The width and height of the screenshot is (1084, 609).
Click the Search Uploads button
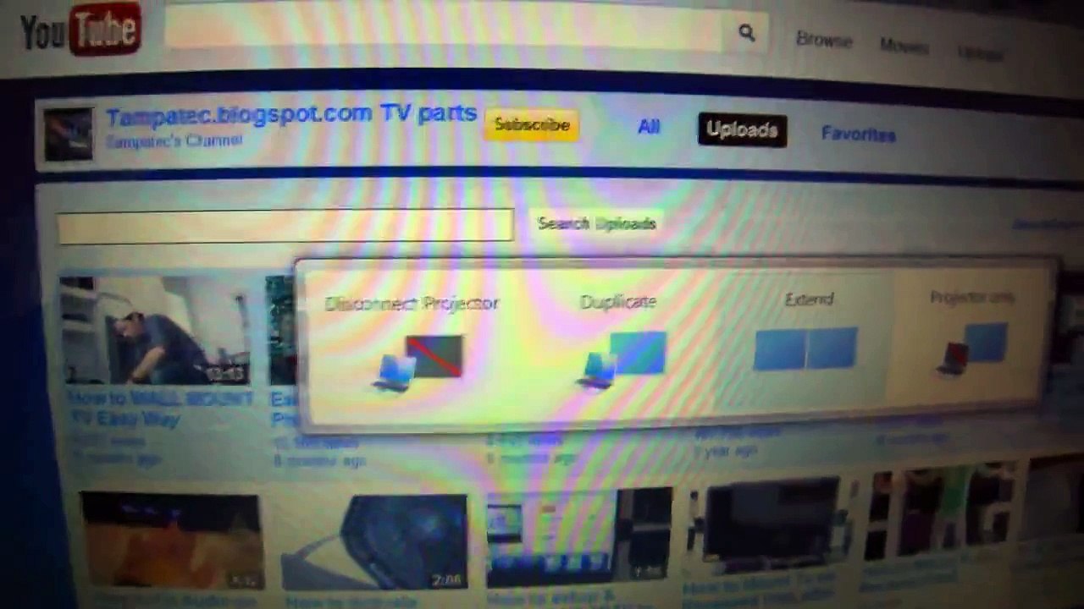point(597,223)
